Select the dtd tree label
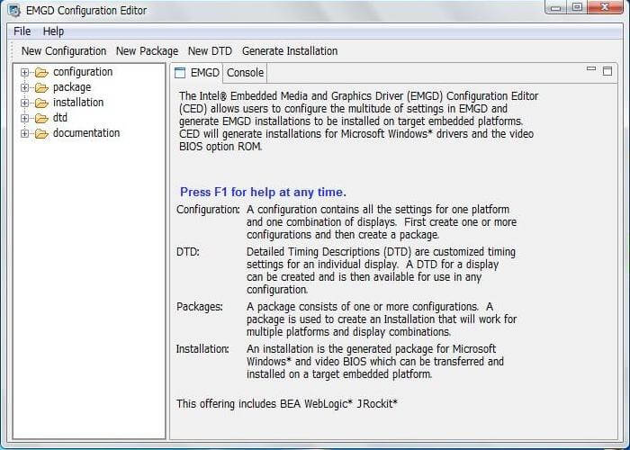 point(60,118)
